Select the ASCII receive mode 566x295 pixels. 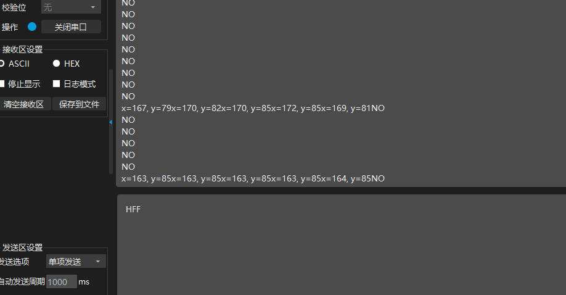2,64
